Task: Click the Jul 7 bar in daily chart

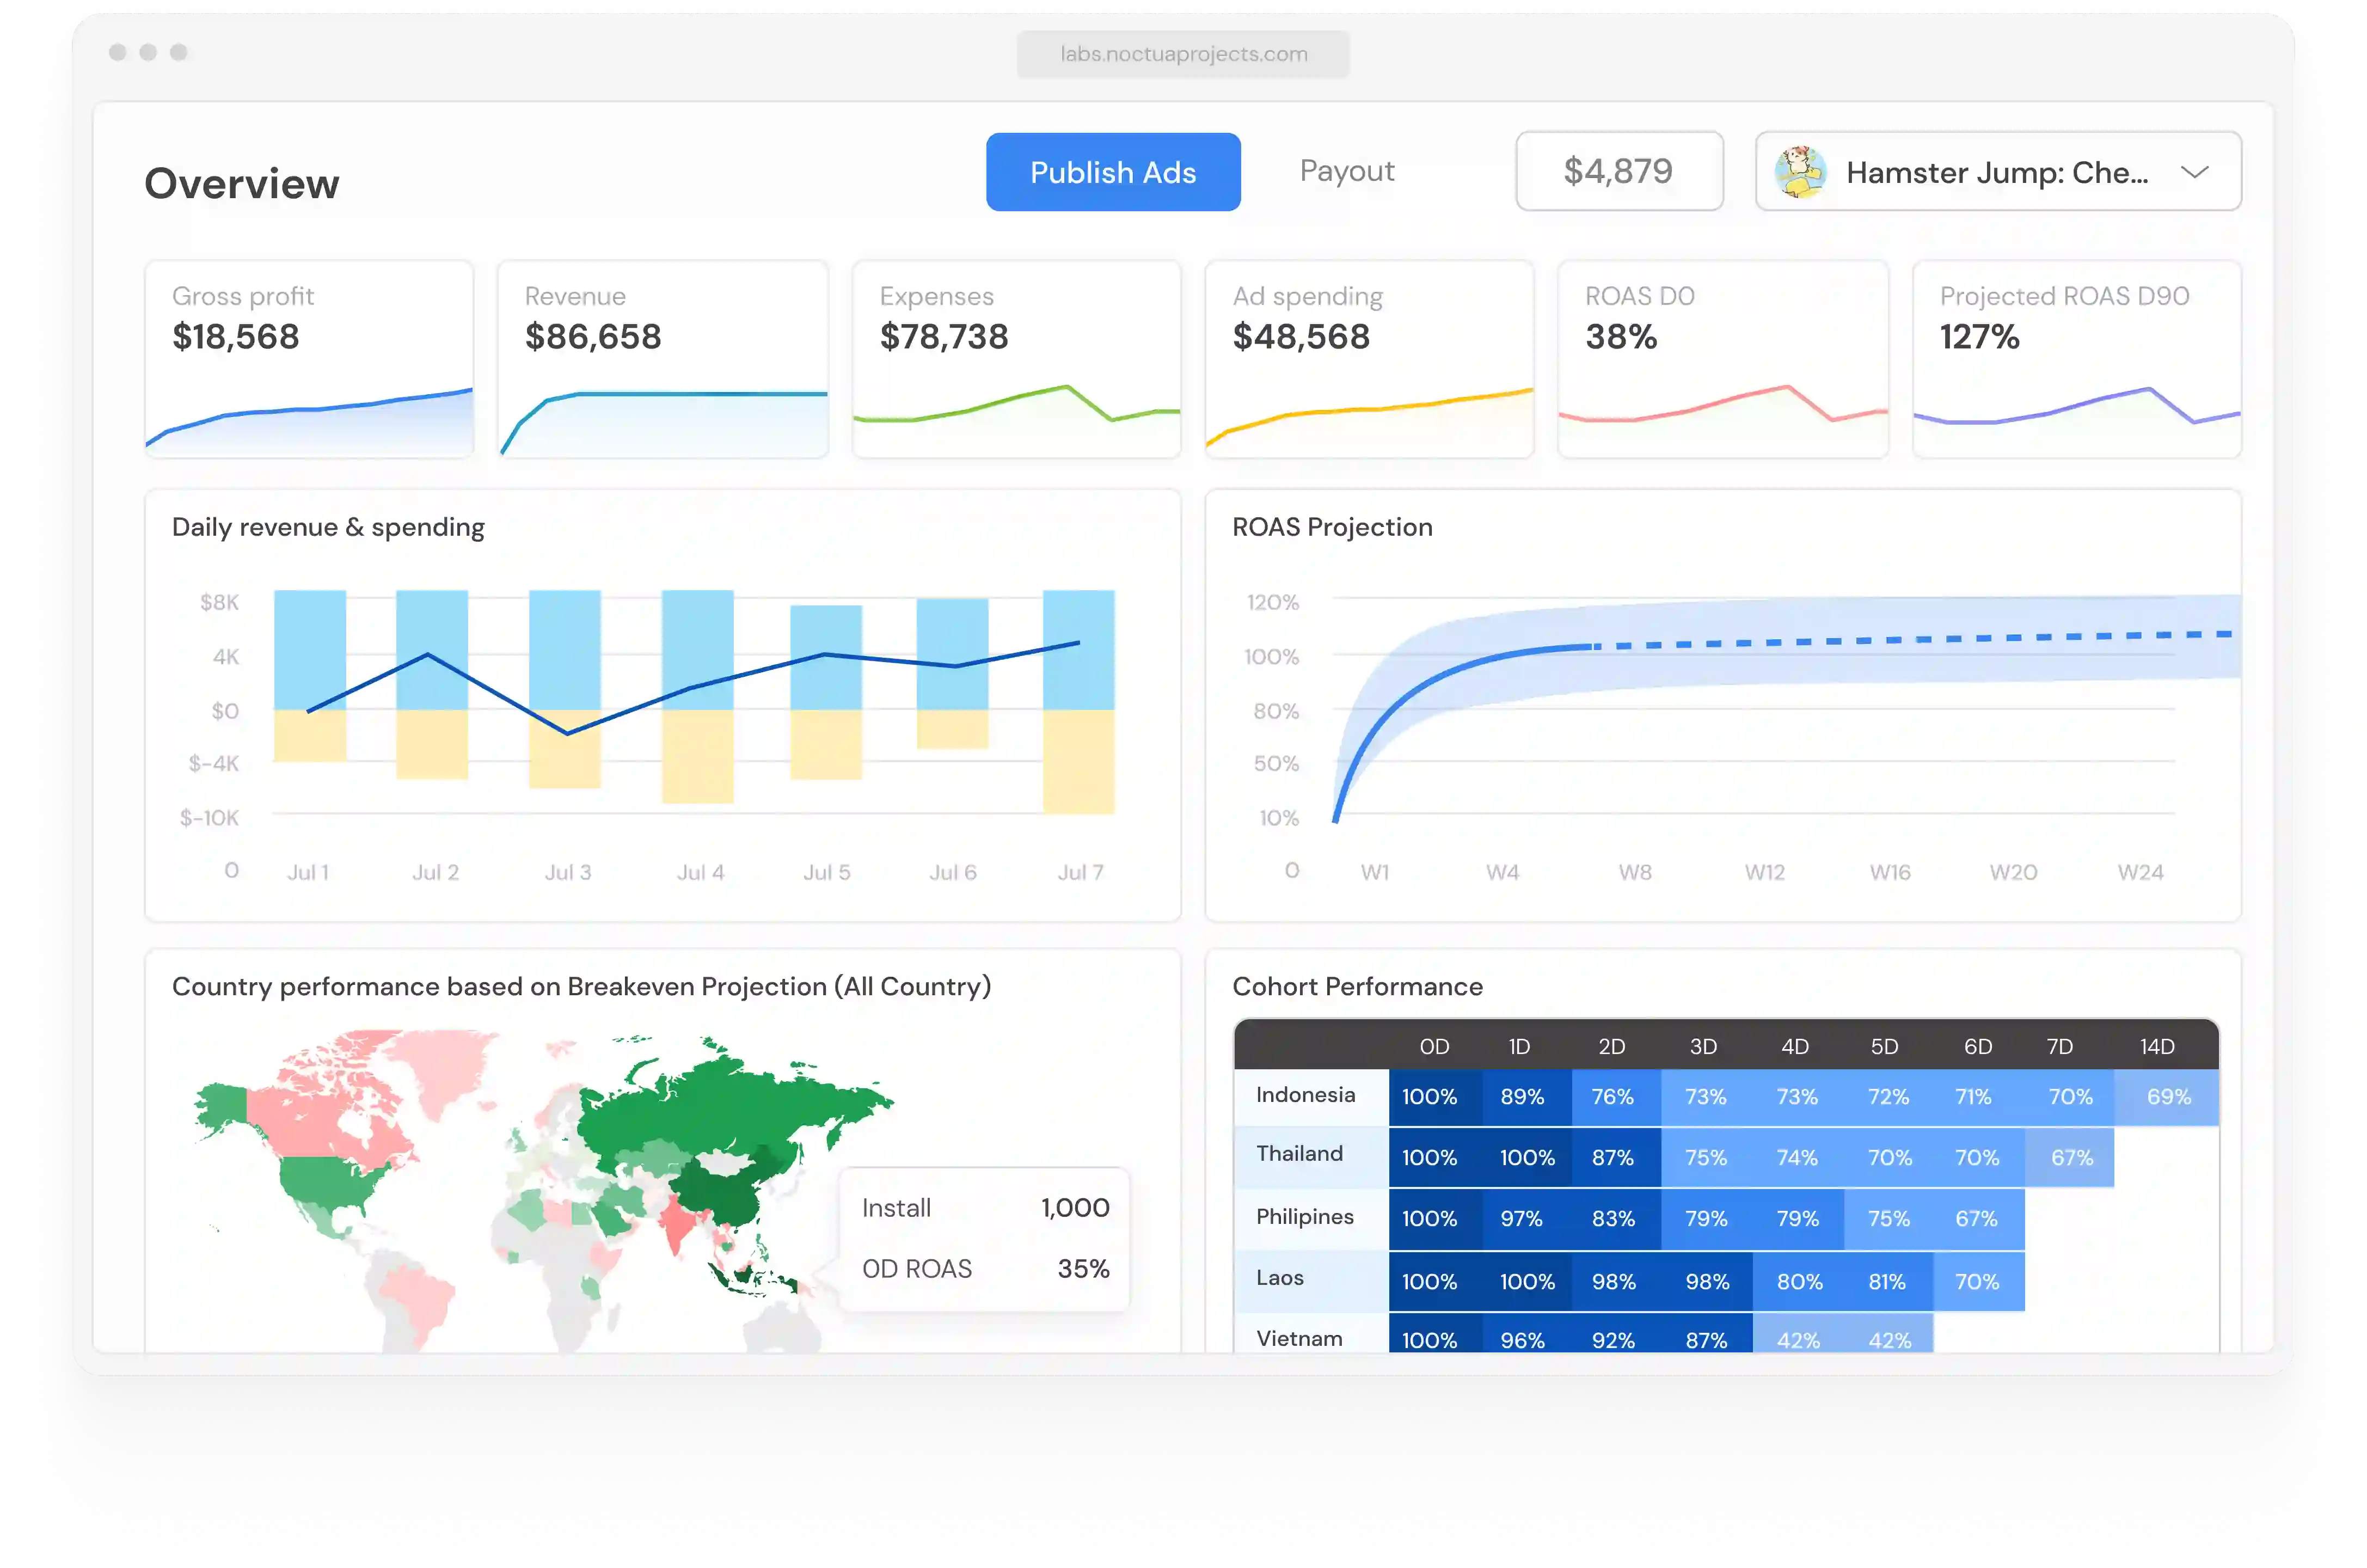Action: click(1078, 701)
